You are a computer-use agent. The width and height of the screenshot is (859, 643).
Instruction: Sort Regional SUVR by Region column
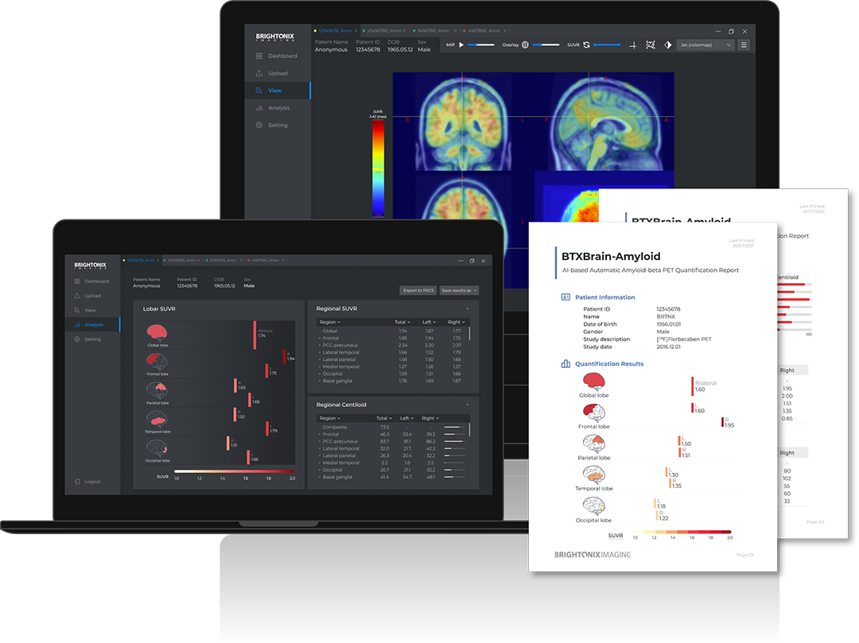[330, 323]
